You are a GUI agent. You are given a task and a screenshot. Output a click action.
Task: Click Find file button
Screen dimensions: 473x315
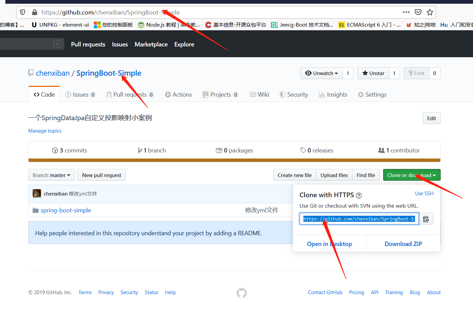tap(366, 175)
